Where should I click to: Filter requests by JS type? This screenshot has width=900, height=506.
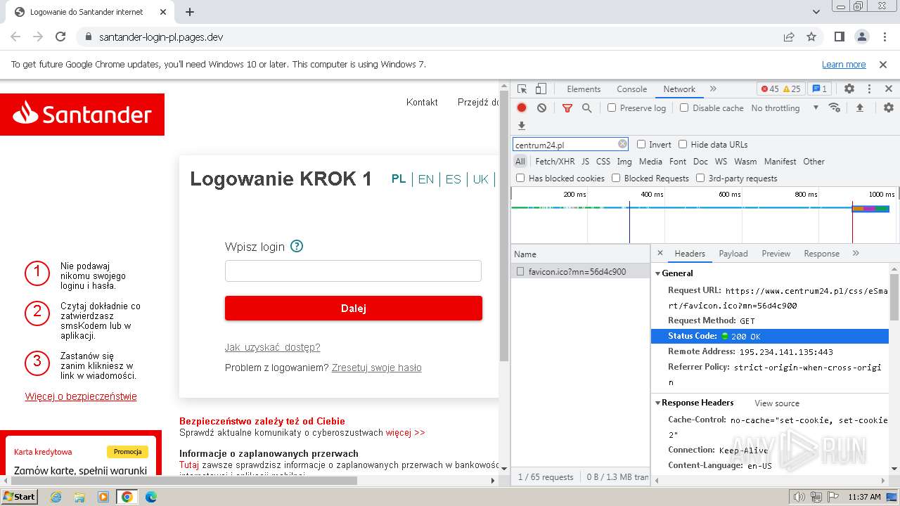pyautogui.click(x=585, y=162)
